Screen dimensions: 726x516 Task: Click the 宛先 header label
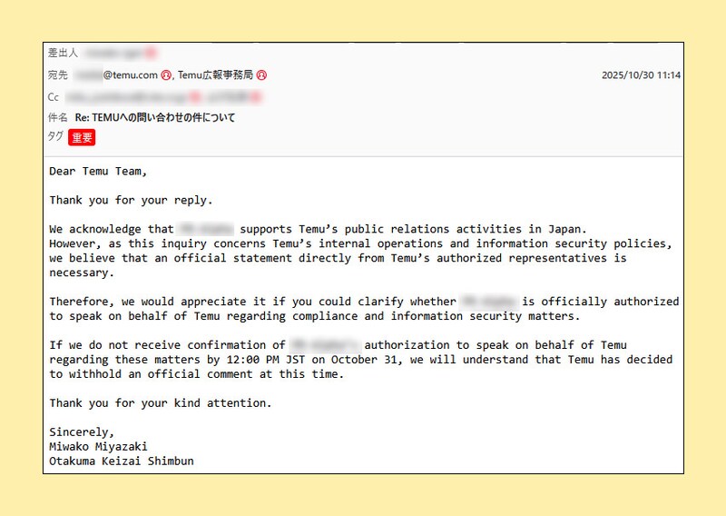pos(58,75)
